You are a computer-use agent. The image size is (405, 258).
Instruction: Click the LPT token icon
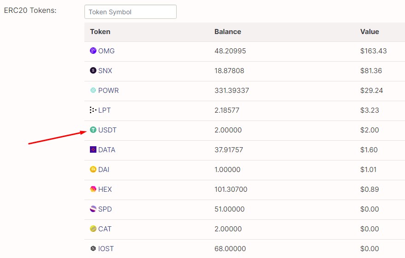click(93, 110)
